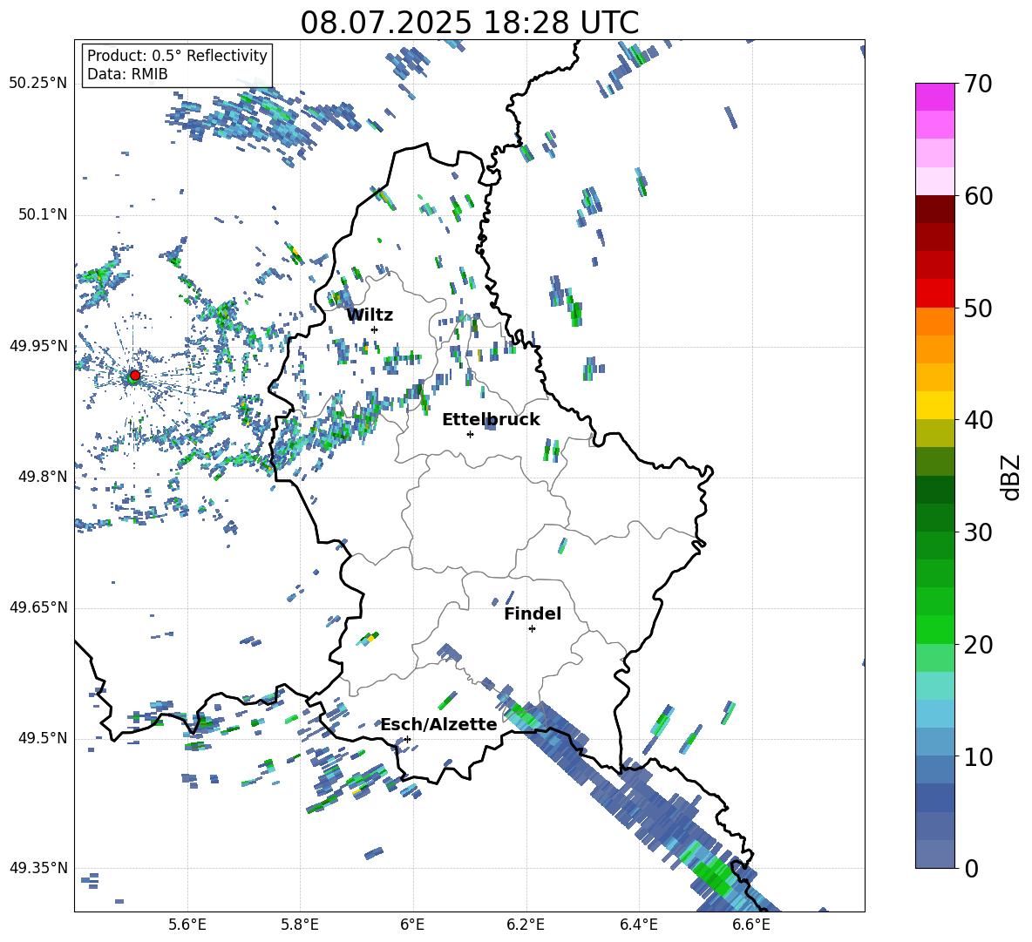Image resolution: width=1032 pixels, height=942 pixels.
Task: Click the Findel location cross marker
Action: tap(532, 629)
